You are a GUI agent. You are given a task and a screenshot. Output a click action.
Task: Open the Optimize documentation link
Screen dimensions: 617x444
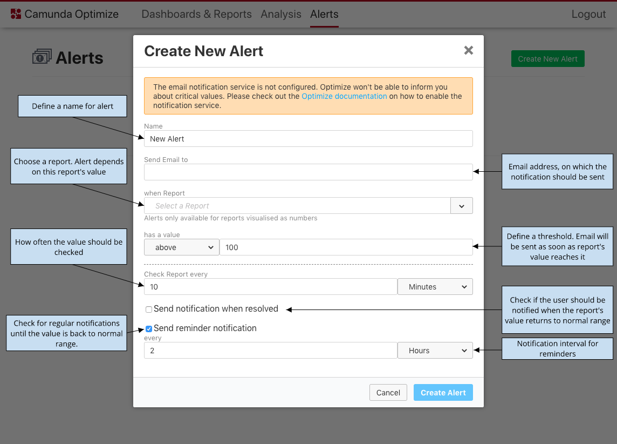pos(344,96)
